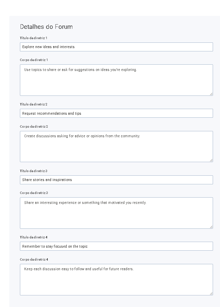The image size is (220, 307).
Task: Click the Título da diretriz 1 input field
Action: tap(116, 47)
